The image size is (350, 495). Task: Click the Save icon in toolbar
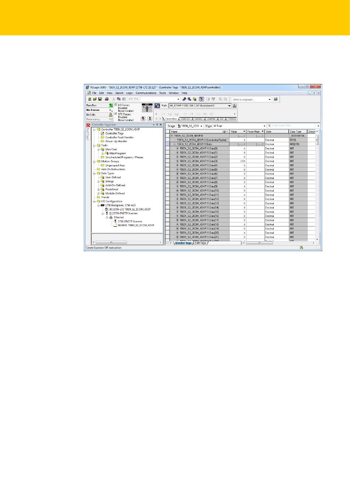(100, 99)
